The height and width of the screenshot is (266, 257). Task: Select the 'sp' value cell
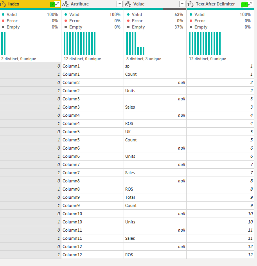(155, 66)
